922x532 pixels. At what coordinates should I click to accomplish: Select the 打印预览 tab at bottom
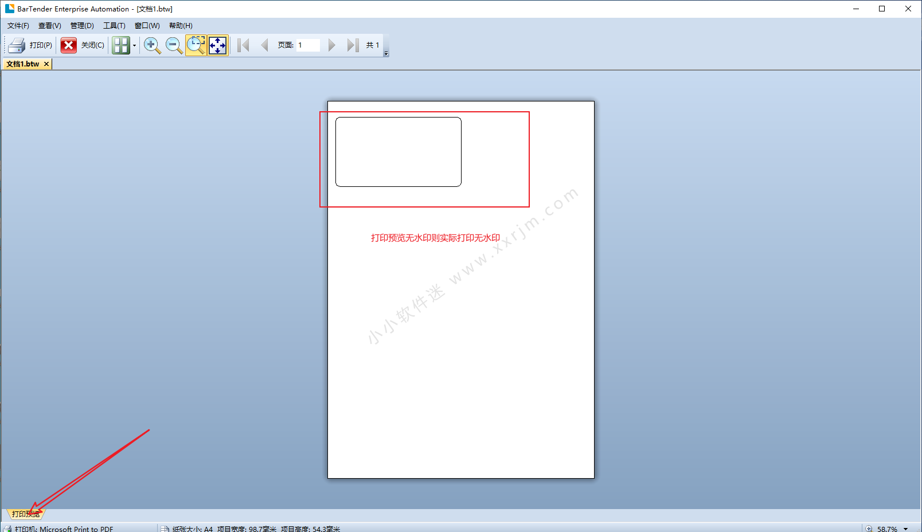point(25,514)
